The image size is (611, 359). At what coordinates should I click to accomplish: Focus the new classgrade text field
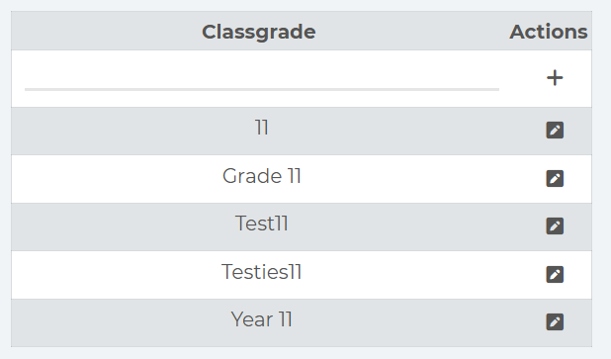coord(262,77)
